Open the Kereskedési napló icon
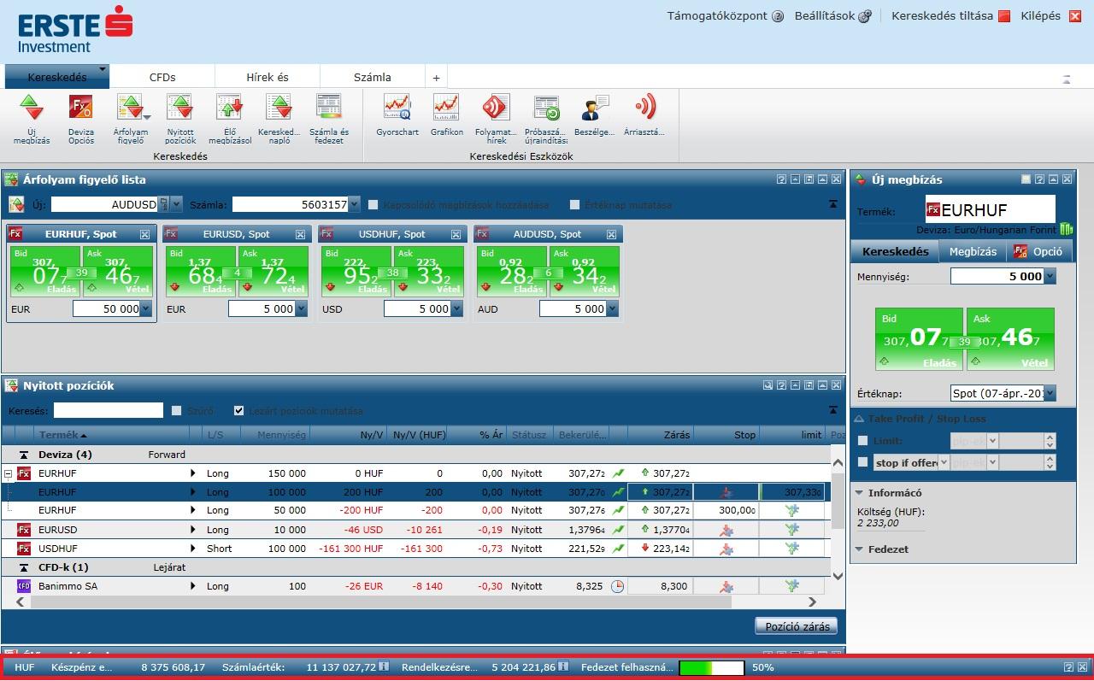Image resolution: width=1094 pixels, height=681 pixels. (x=279, y=109)
